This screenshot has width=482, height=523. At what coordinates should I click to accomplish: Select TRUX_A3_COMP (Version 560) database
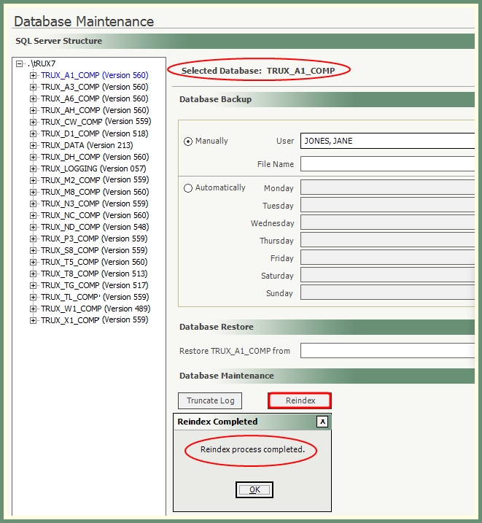point(94,87)
